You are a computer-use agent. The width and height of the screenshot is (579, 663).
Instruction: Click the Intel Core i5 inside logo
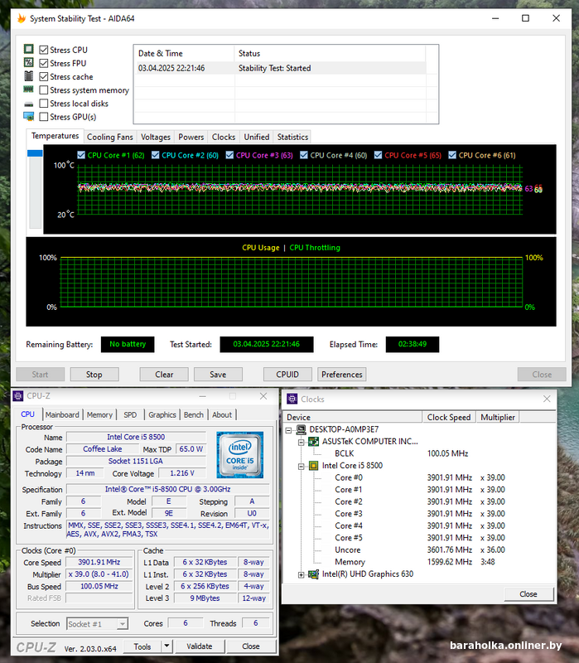click(240, 455)
